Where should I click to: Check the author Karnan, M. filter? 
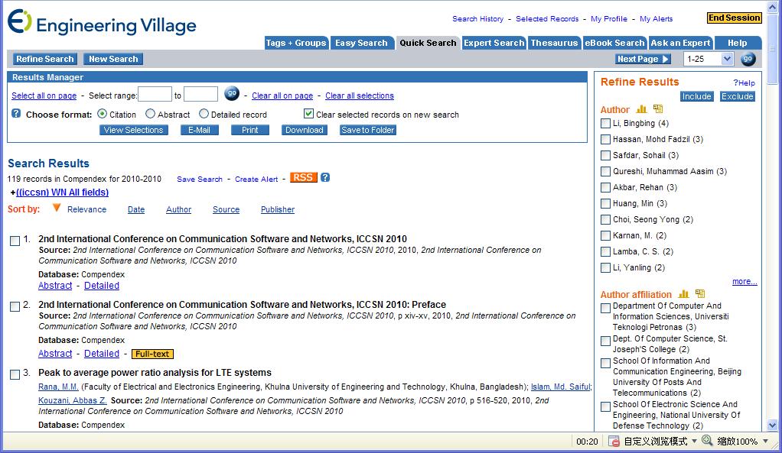pos(605,235)
